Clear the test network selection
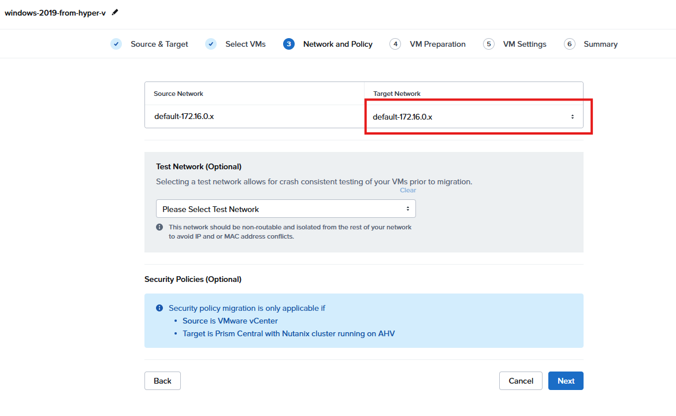Image resolution: width=676 pixels, height=416 pixels. point(408,190)
